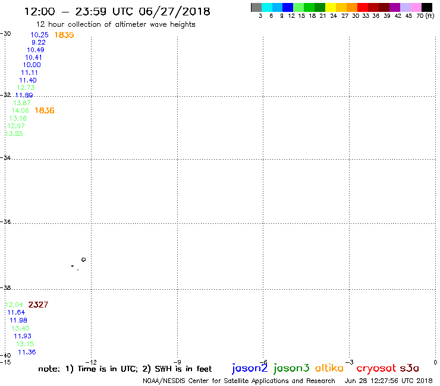The width and height of the screenshot is (440, 386).
Task: Pick the yellow swatch in the color bar
Action: [331, 7]
